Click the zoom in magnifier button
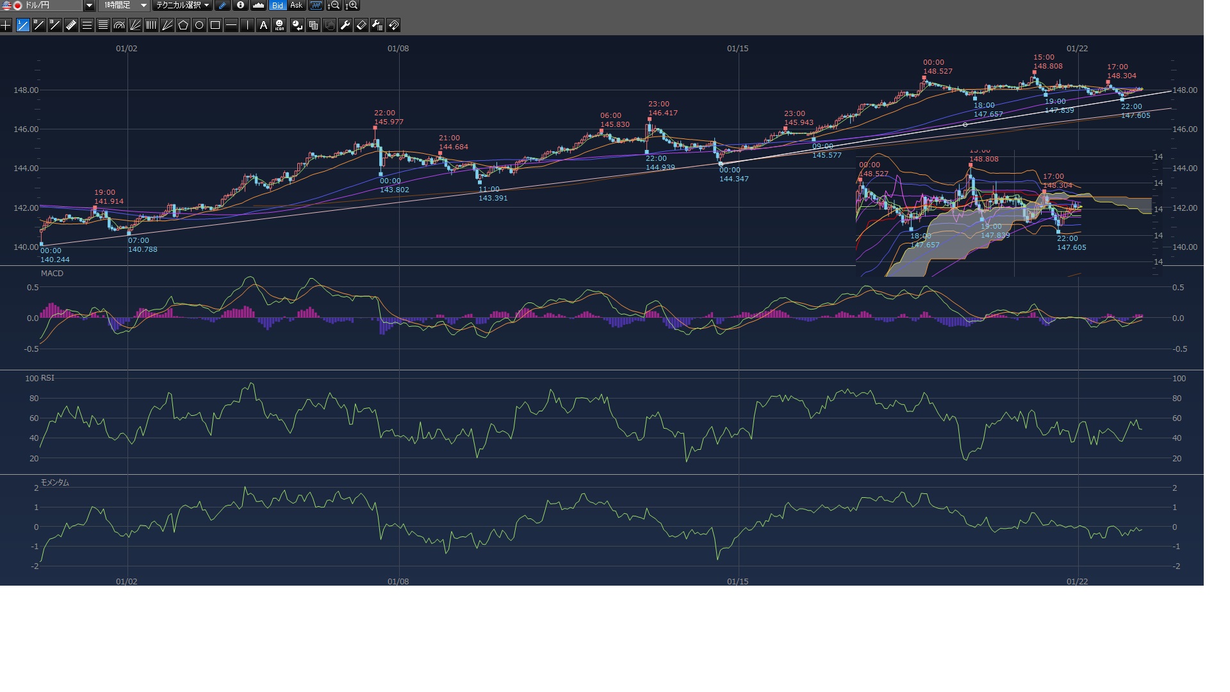The image size is (1230, 692). coord(352,6)
